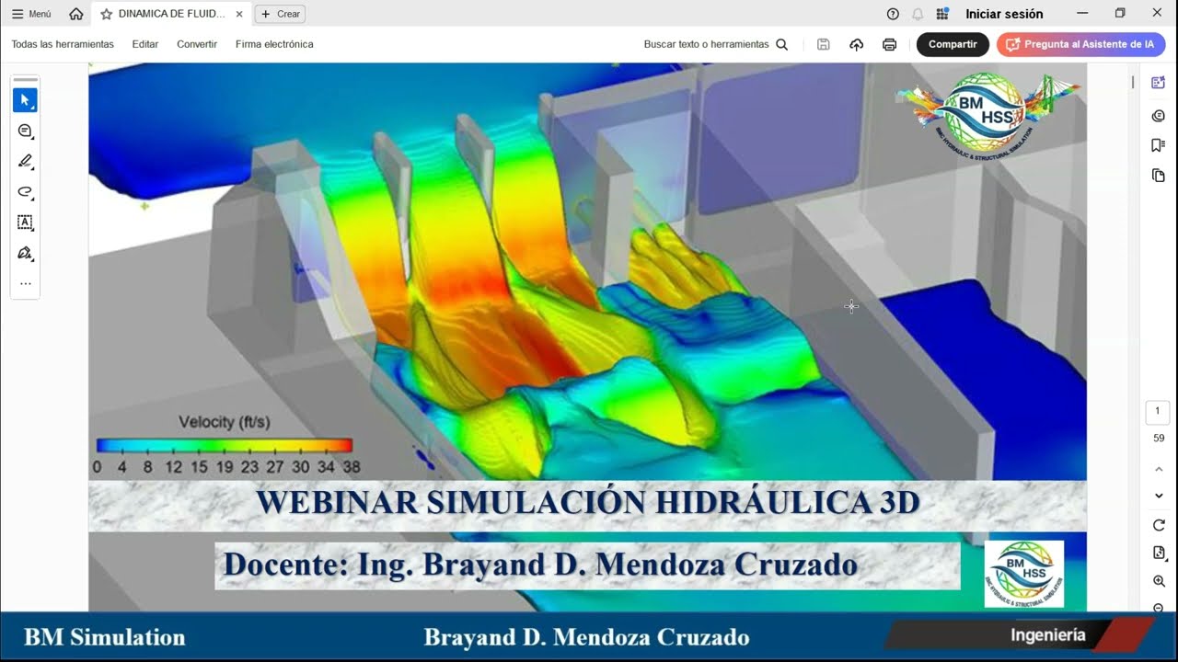Open the Editar menu item
Screen dimensions: 1178x662
(x=145, y=44)
